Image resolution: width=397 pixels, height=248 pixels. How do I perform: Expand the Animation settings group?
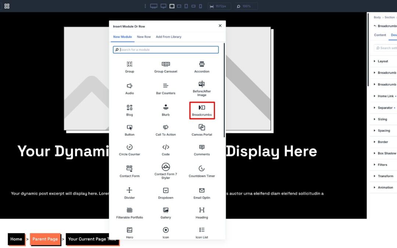click(x=385, y=187)
